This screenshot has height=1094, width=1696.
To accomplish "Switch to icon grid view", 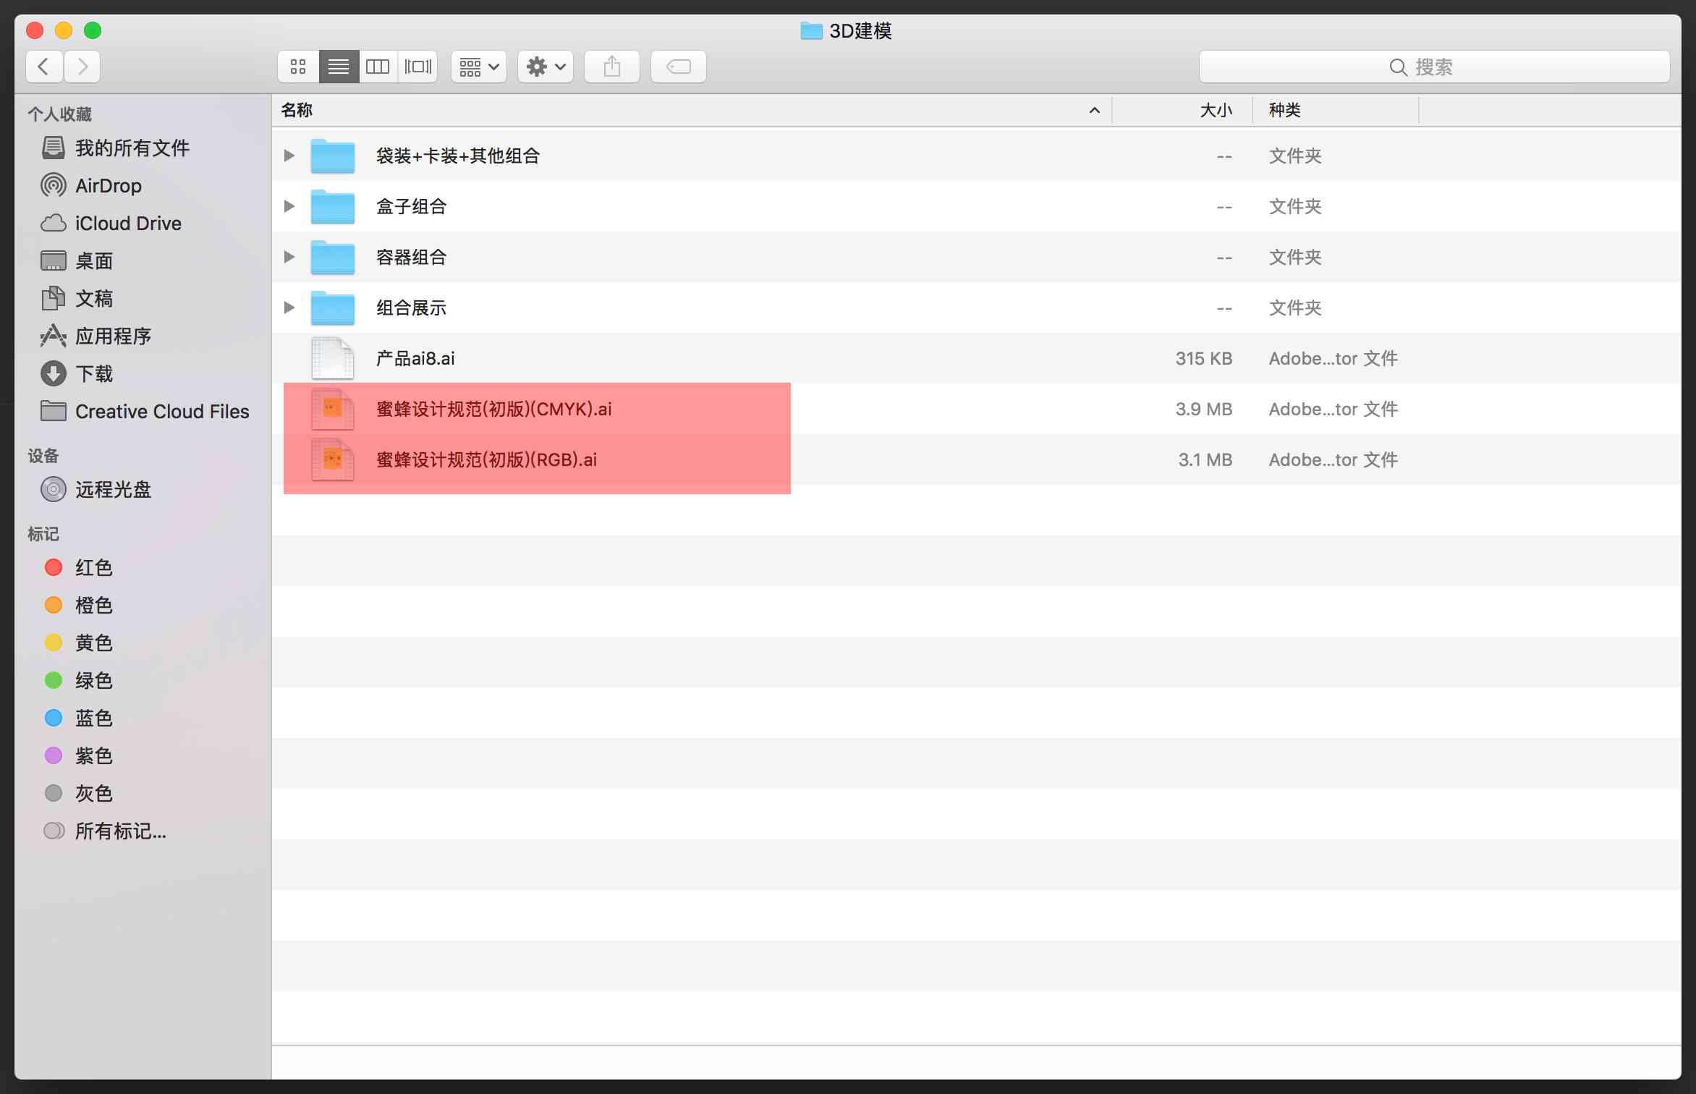I will pos(298,67).
